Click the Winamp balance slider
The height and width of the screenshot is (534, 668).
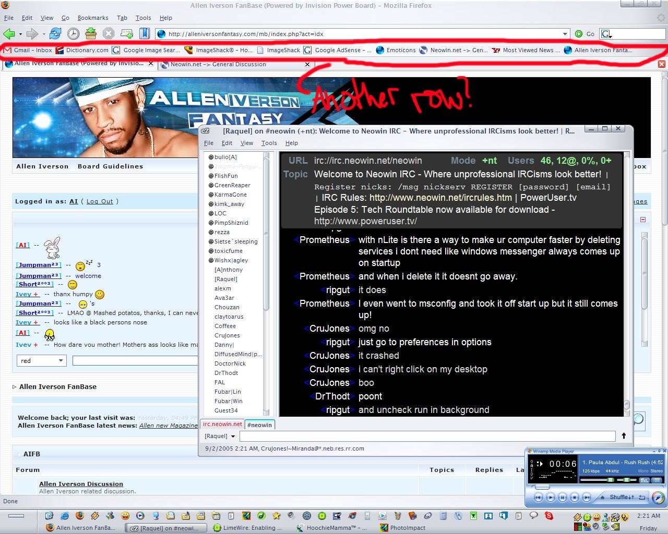(x=627, y=480)
